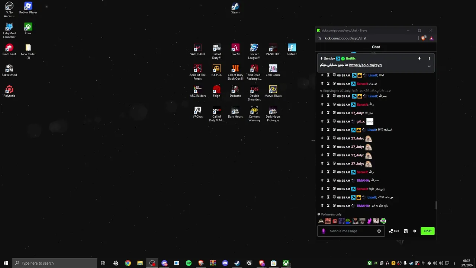The height and width of the screenshot is (268, 476).
Task: Click the chat window scrollbar thumb
Action: pyautogui.click(x=436, y=205)
